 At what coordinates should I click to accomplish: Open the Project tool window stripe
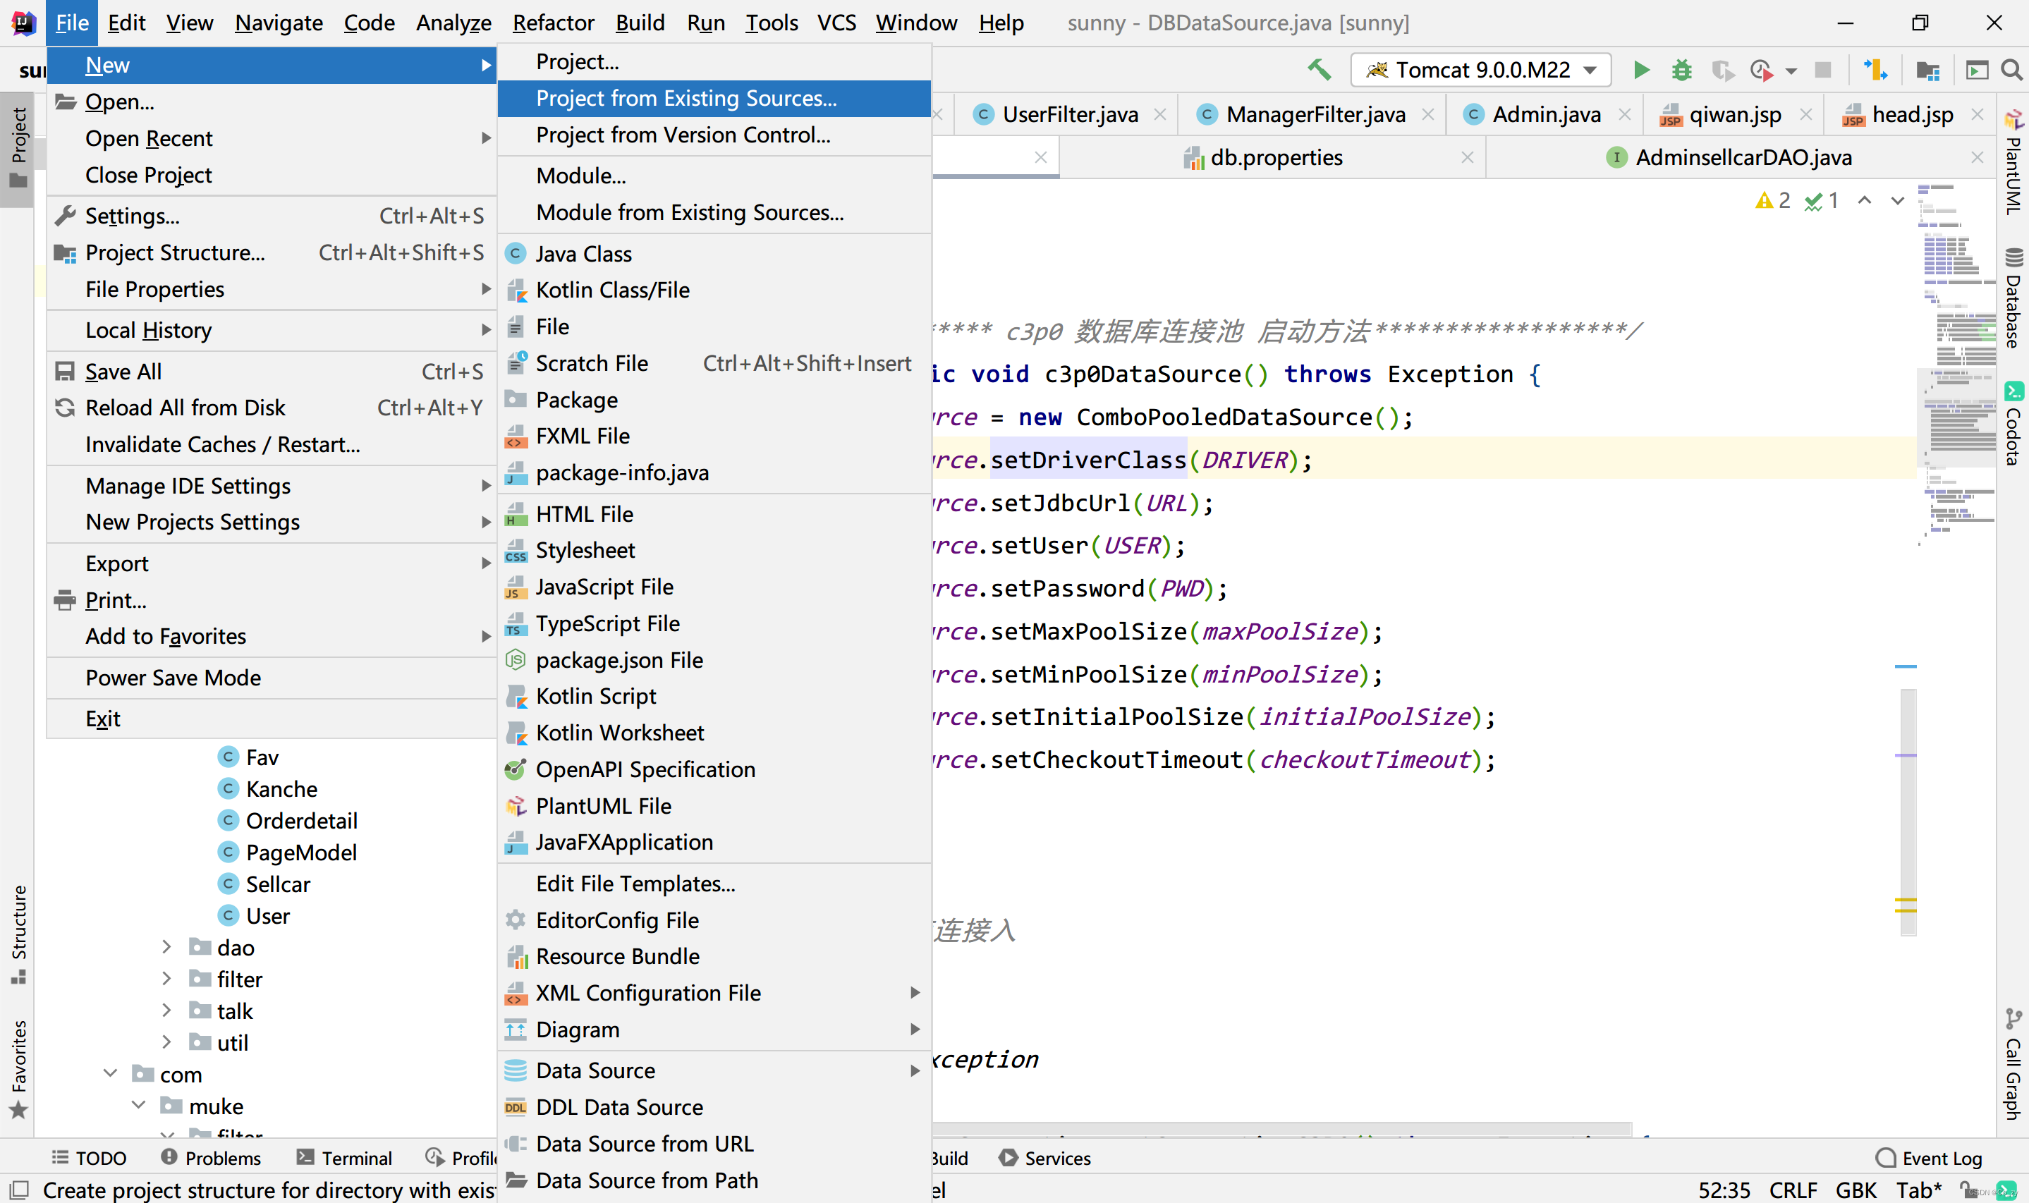tap(18, 148)
